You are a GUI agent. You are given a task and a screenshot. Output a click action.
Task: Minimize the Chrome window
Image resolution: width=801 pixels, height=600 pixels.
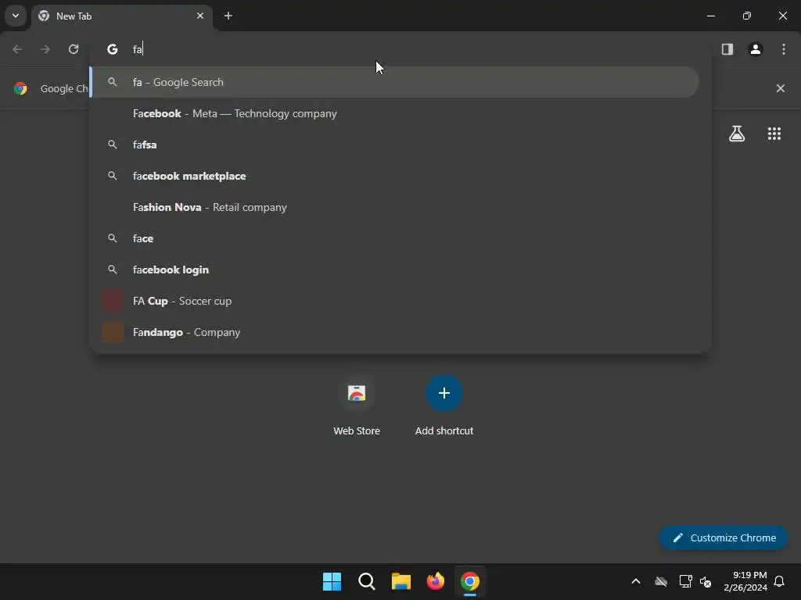[710, 16]
